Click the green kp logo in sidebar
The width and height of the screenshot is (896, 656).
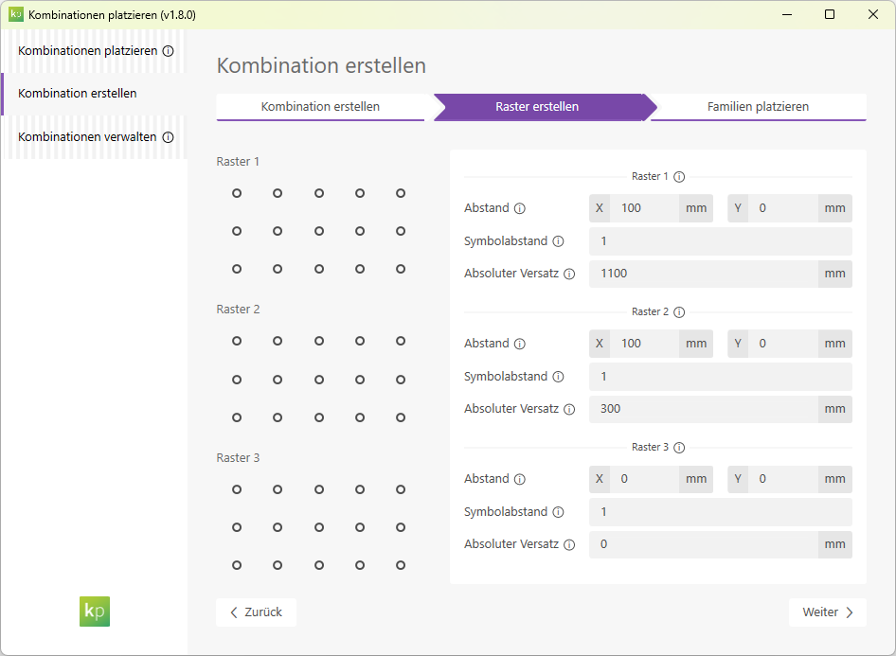coord(95,611)
